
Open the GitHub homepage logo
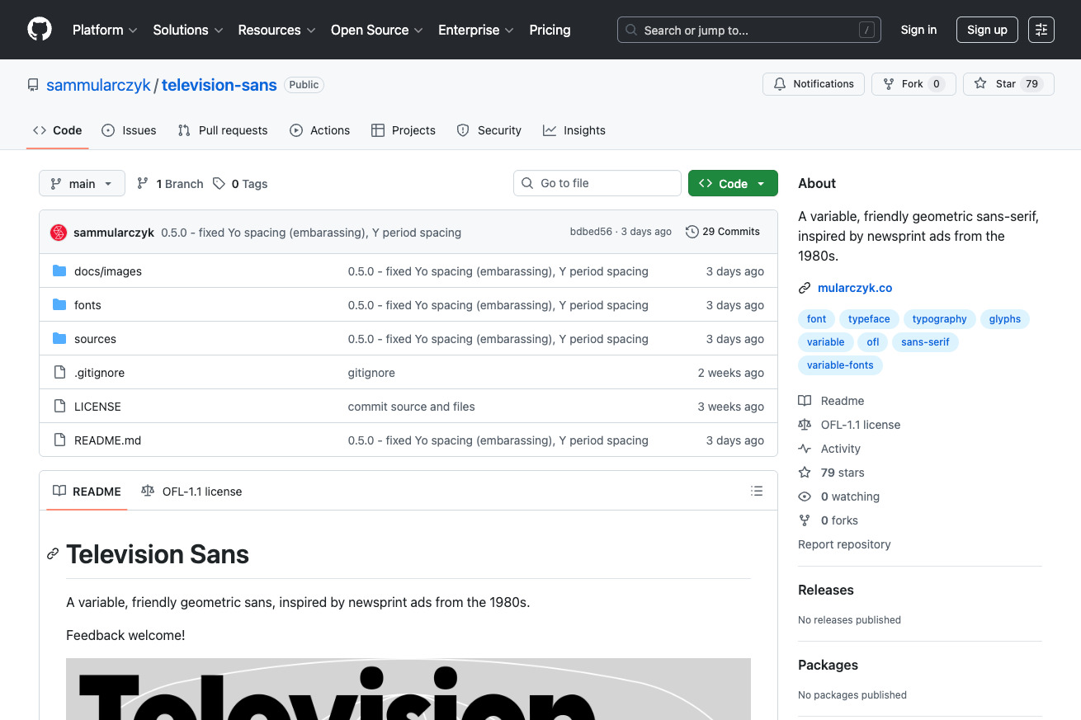40,30
